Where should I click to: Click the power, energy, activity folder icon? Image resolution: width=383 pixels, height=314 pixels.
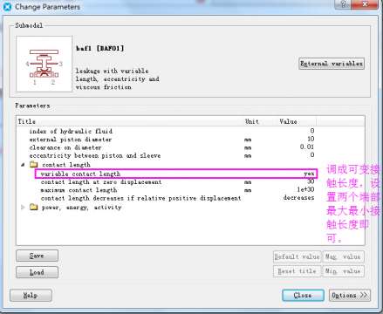coord(34,207)
